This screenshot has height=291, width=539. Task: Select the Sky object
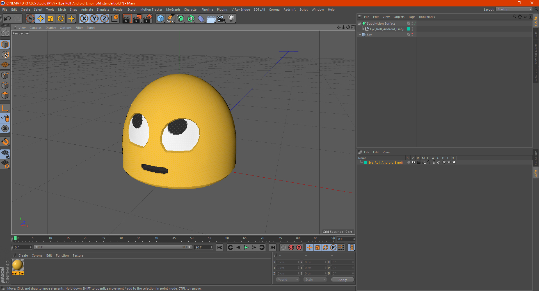369,35
